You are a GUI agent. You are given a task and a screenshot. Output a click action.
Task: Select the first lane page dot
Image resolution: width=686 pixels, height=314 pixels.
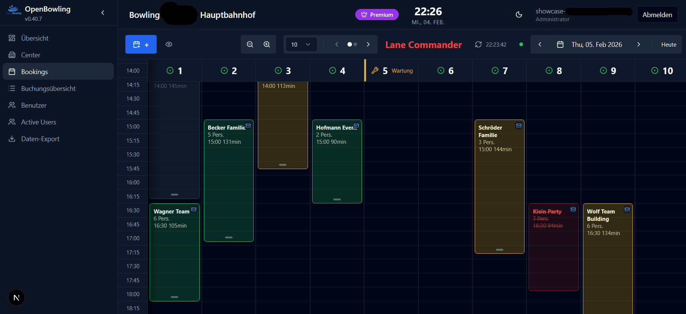(350, 44)
